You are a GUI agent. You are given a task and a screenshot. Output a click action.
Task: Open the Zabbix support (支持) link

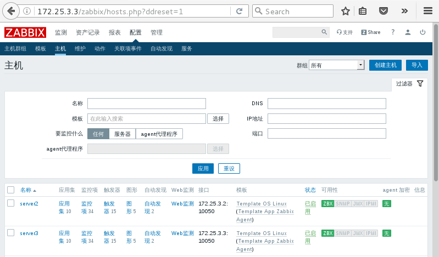[344, 32]
